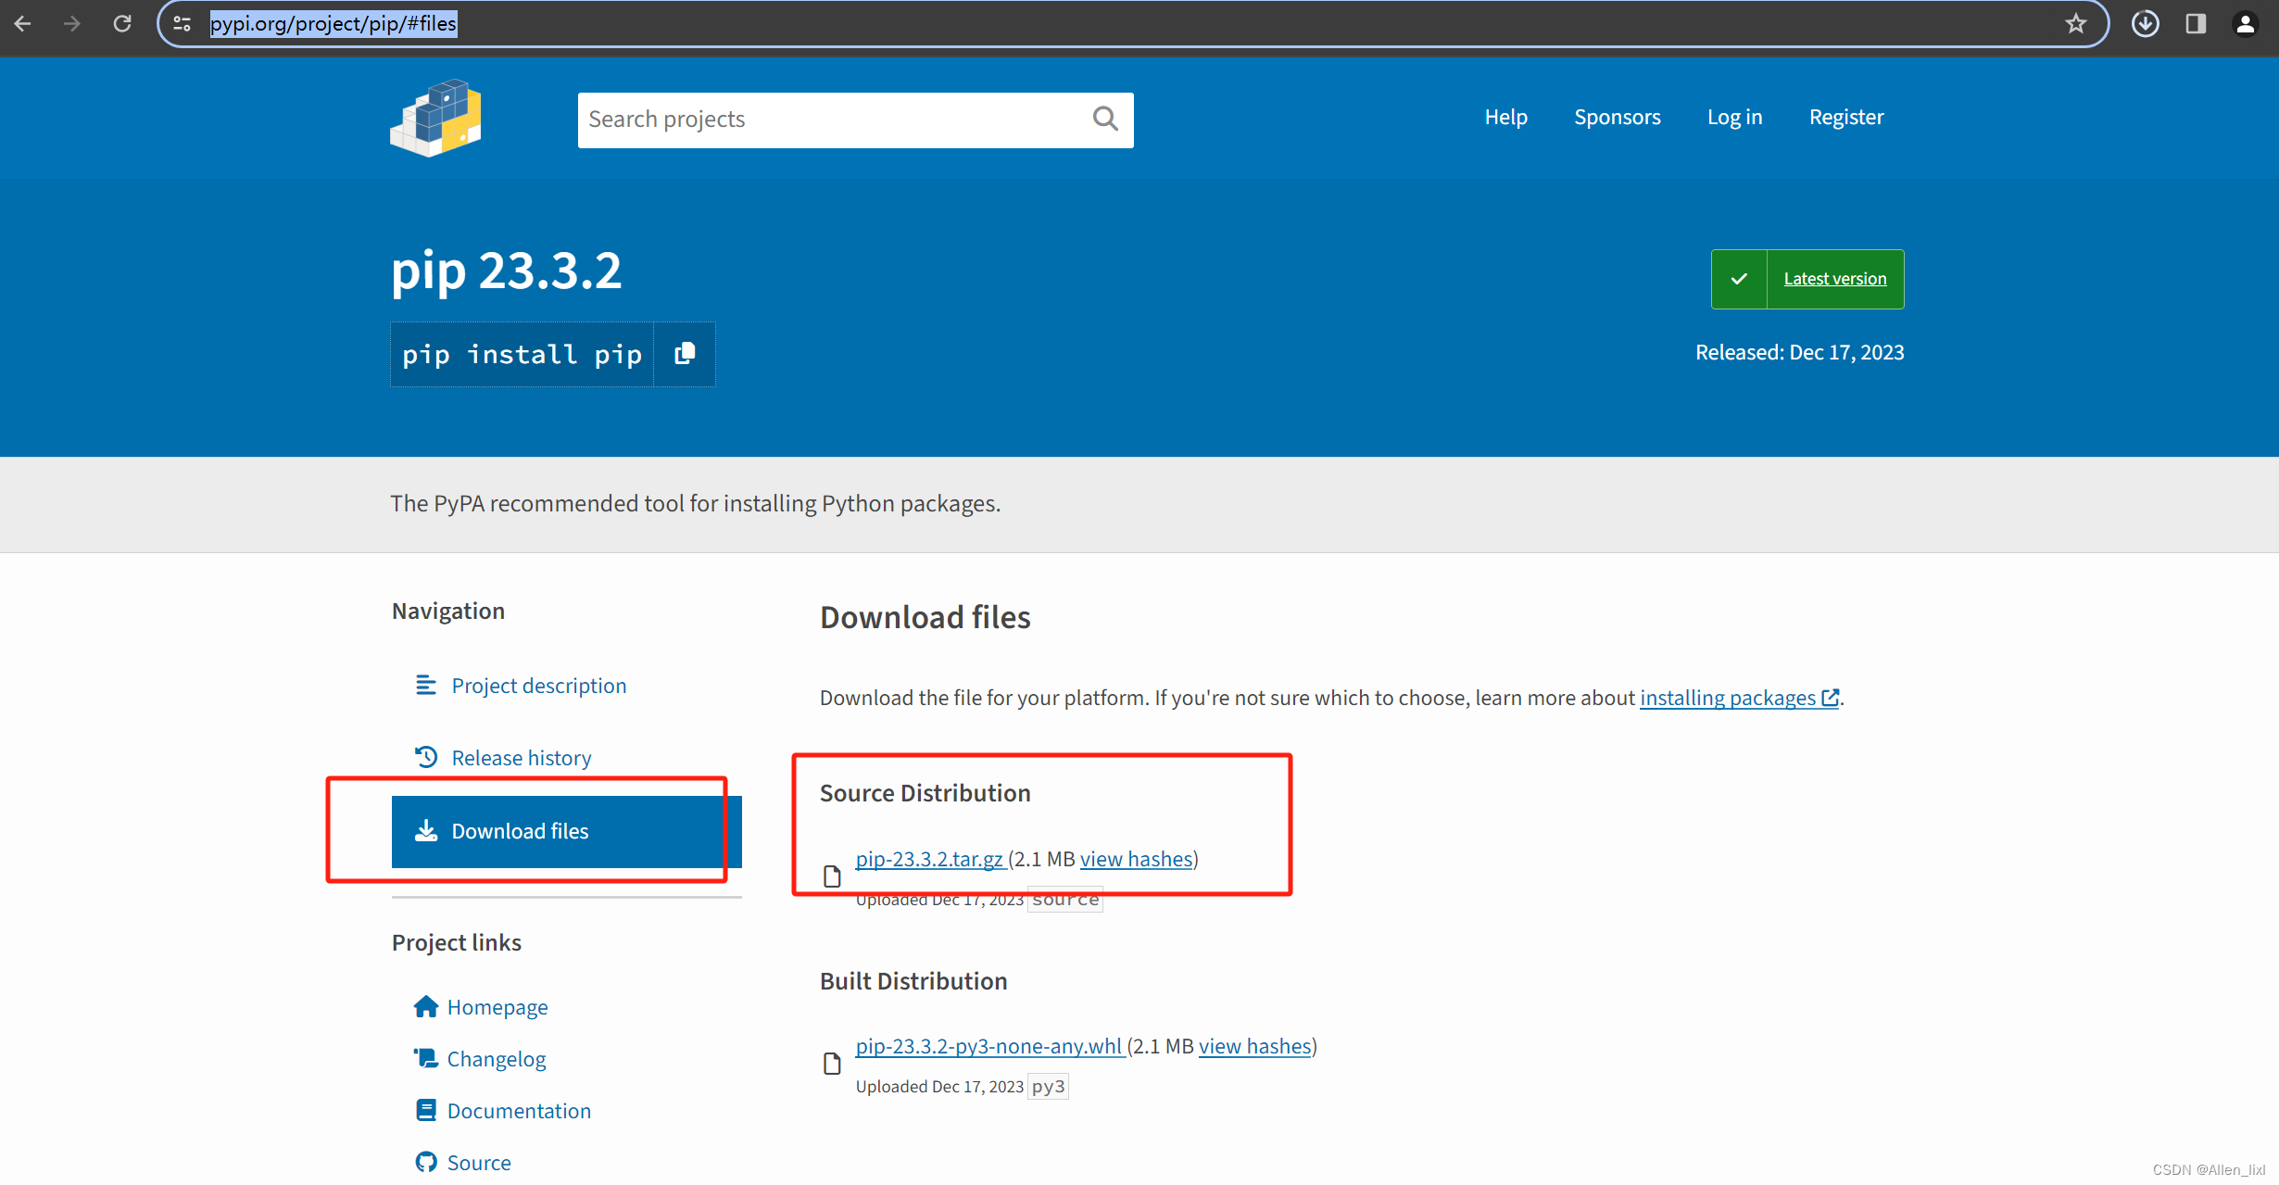Image resolution: width=2279 pixels, height=1185 pixels.
Task: Open Release history navigation tab
Action: [521, 758]
